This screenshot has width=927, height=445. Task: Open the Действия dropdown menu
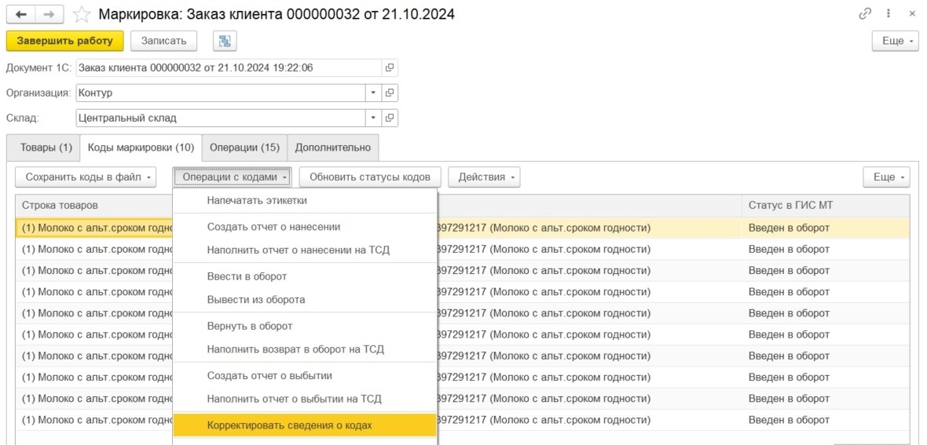pos(484,177)
